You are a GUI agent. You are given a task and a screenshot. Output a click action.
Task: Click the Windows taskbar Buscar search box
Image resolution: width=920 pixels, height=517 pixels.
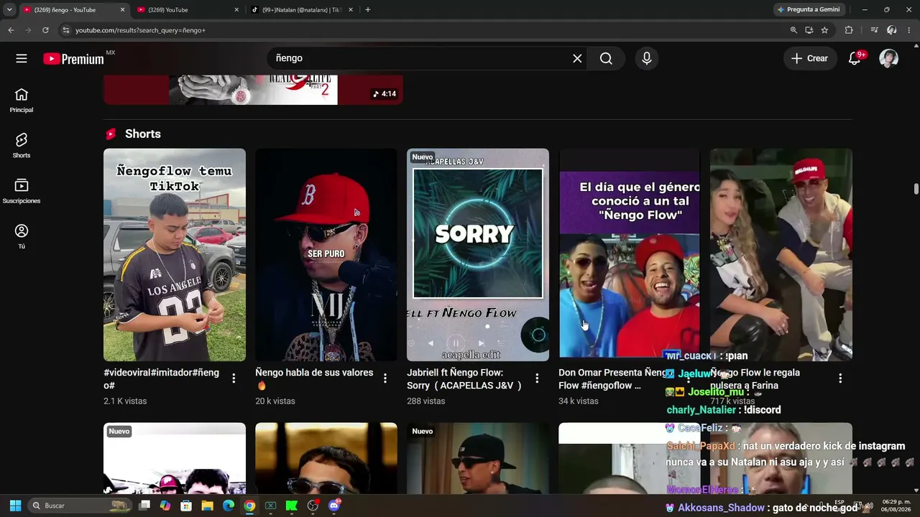coord(79,506)
